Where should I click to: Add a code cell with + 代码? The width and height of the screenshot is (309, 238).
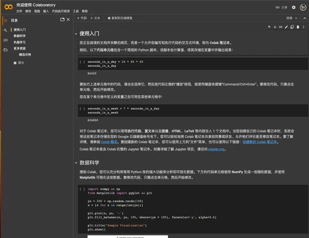tap(82, 18)
